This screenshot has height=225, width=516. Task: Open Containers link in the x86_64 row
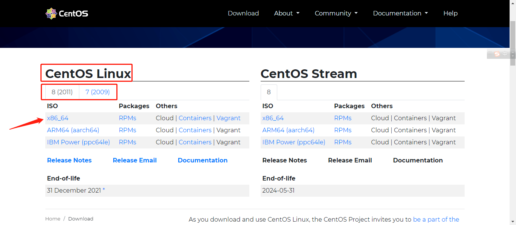195,118
